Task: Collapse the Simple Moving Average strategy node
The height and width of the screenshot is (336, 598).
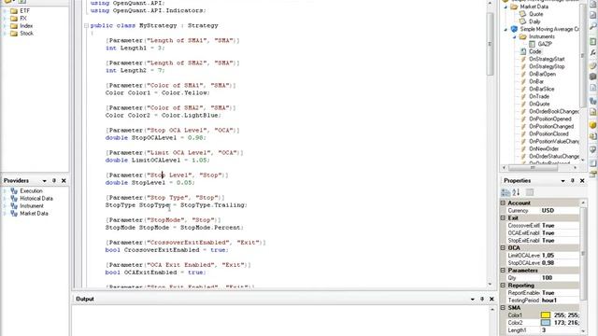Action: pyautogui.click(x=506, y=29)
